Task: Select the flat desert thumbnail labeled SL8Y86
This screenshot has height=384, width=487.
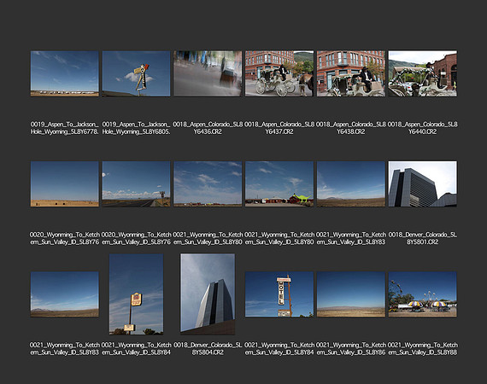Action: point(350,294)
